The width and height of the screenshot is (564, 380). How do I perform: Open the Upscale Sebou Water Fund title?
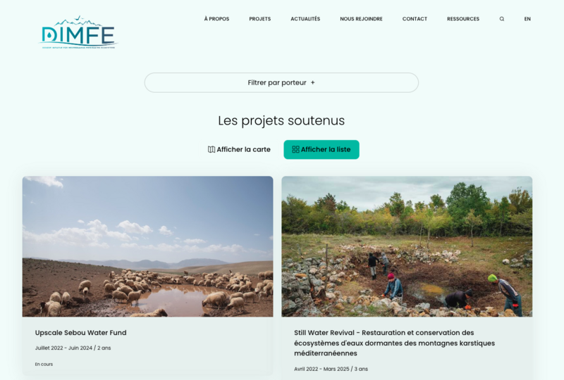coord(80,333)
